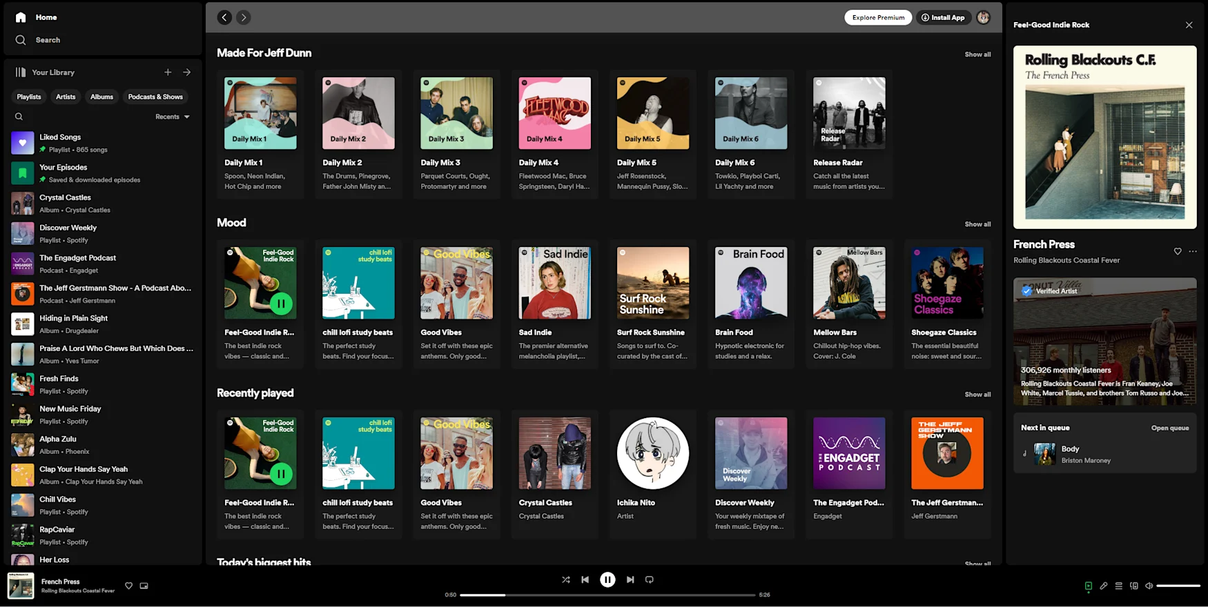1208x607 pixels.
Task: Click the plus icon in Your Library
Action: point(168,72)
